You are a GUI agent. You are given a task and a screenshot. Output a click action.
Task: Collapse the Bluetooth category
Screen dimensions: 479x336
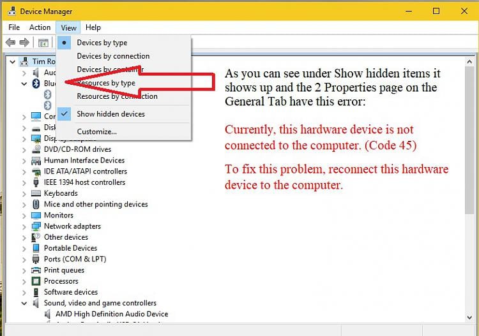(24, 84)
